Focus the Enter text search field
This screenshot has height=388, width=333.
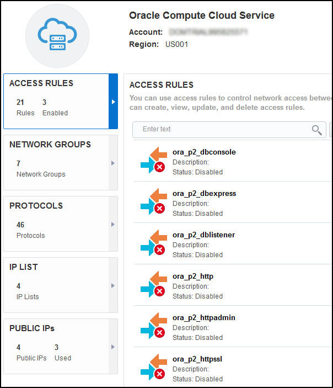[229, 129]
